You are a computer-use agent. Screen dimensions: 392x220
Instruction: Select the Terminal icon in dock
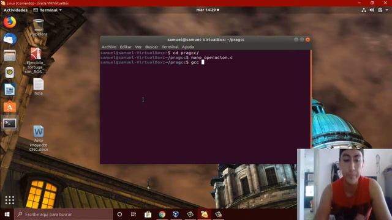[10, 123]
